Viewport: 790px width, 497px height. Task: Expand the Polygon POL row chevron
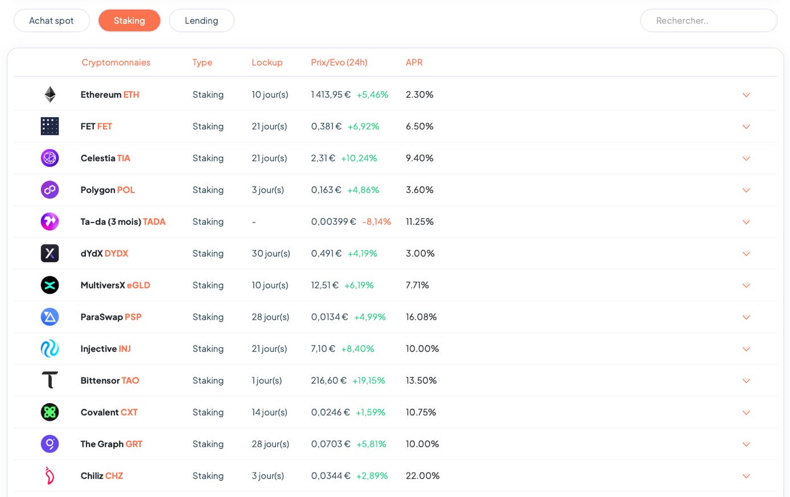click(x=746, y=190)
